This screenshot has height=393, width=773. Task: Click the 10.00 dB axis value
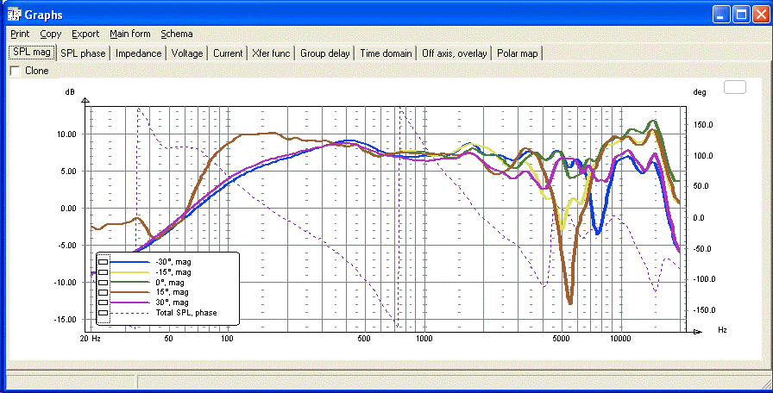(x=65, y=134)
